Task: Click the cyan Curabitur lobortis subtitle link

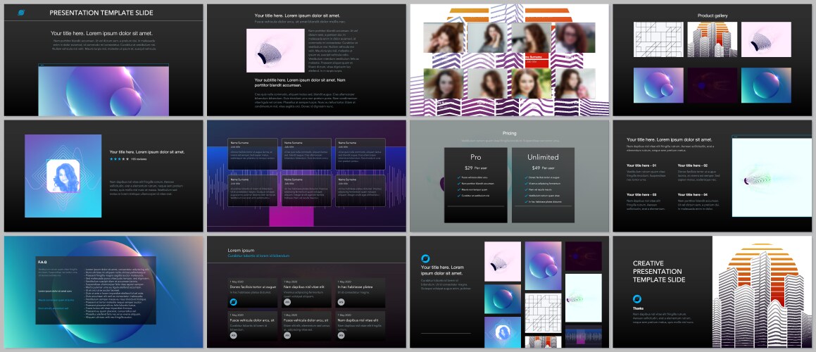Action: point(258,256)
